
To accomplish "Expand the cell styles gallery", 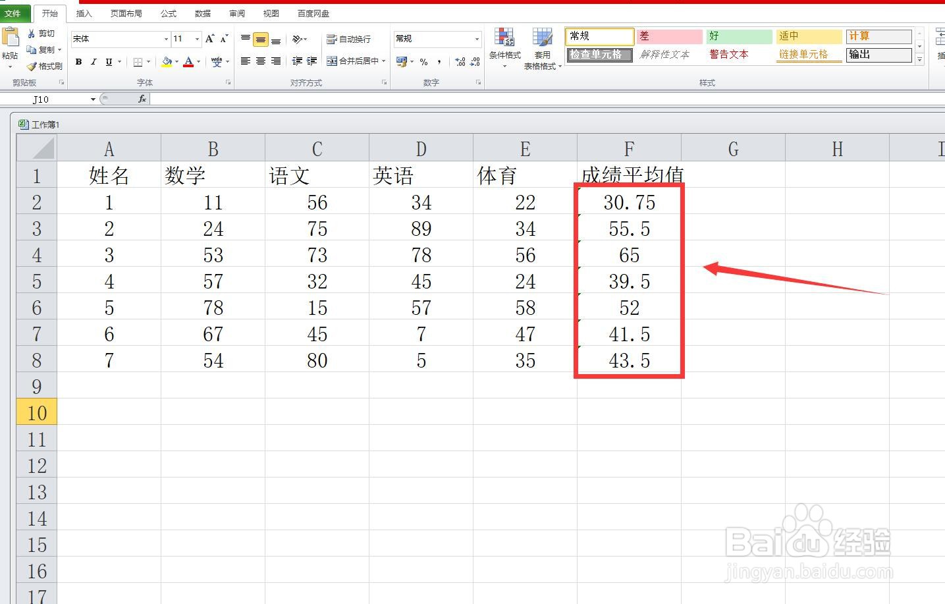I will coord(920,60).
